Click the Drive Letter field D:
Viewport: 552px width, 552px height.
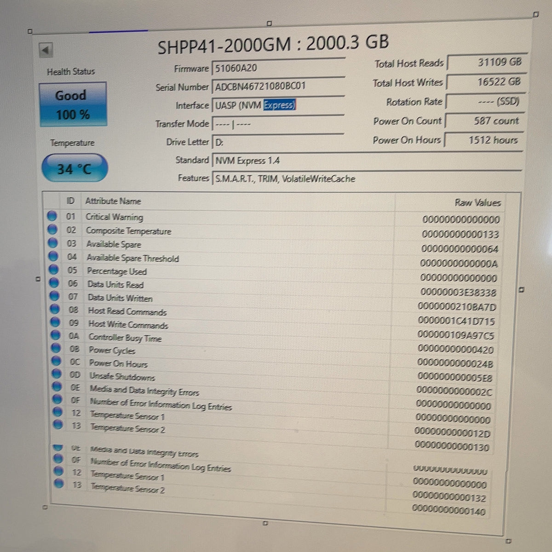pos(278,142)
